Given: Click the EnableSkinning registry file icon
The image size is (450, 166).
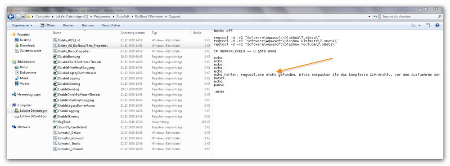Looking at the screenshot, I should click(55, 117).
